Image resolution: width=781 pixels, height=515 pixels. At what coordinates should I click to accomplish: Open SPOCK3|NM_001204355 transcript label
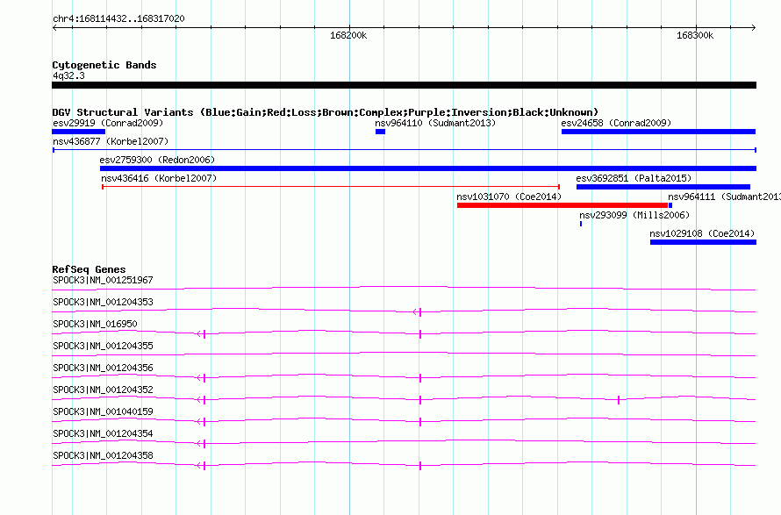coord(103,347)
